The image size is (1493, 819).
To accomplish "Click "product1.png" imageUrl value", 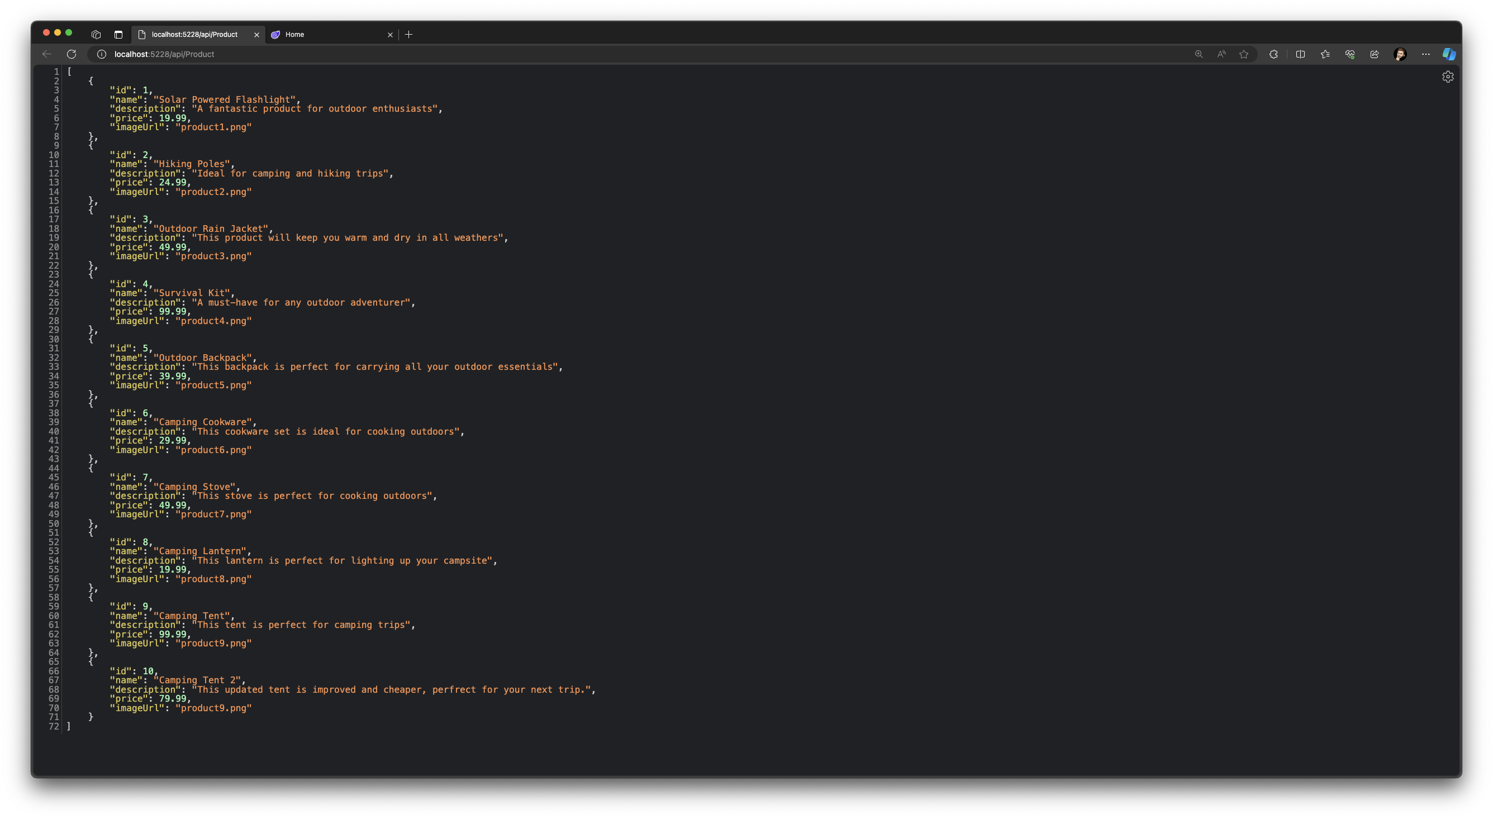I will pos(214,127).
